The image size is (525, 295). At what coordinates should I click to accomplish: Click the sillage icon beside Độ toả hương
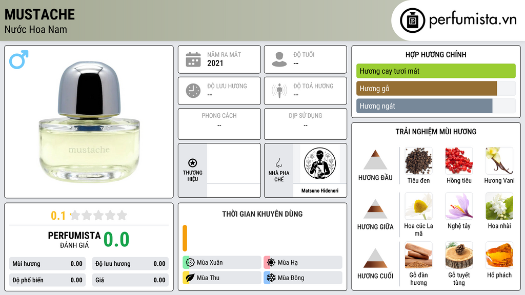click(x=279, y=91)
